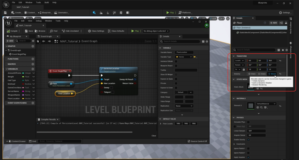299x160 pixels.
Task: Expand the Floor Location default value row
Action: click(x=161, y=124)
